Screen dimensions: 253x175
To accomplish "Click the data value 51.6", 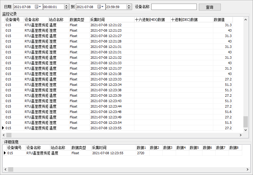I will 228,112.
